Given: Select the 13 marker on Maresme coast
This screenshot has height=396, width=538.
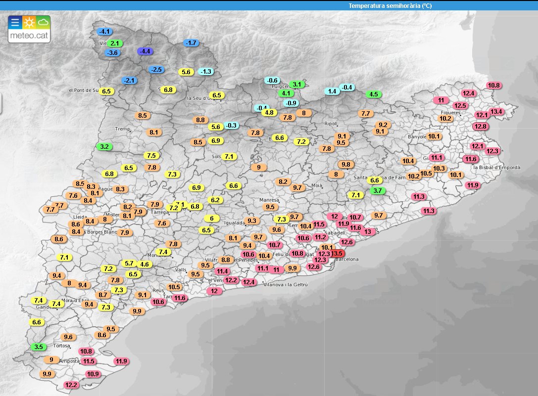Looking at the screenshot, I should (367, 231).
